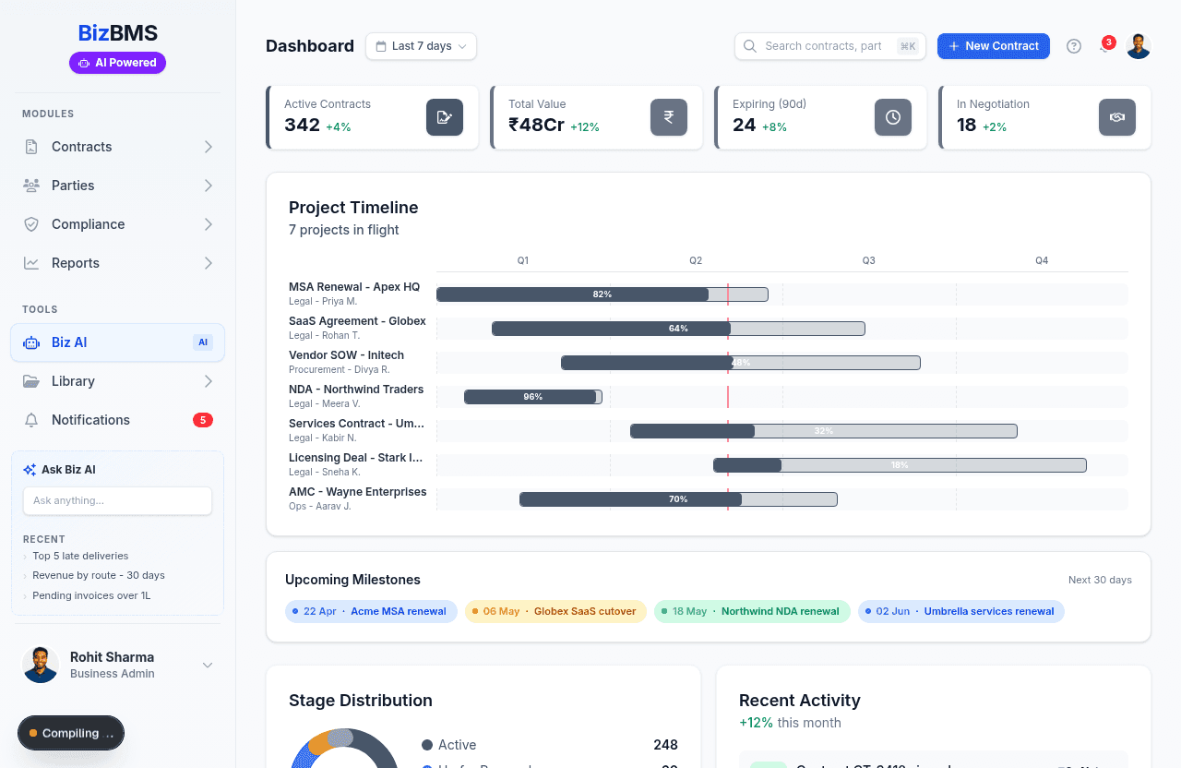Image resolution: width=1181 pixels, height=768 pixels.
Task: Click the handshake In Negotiation icon
Action: [1116, 117]
